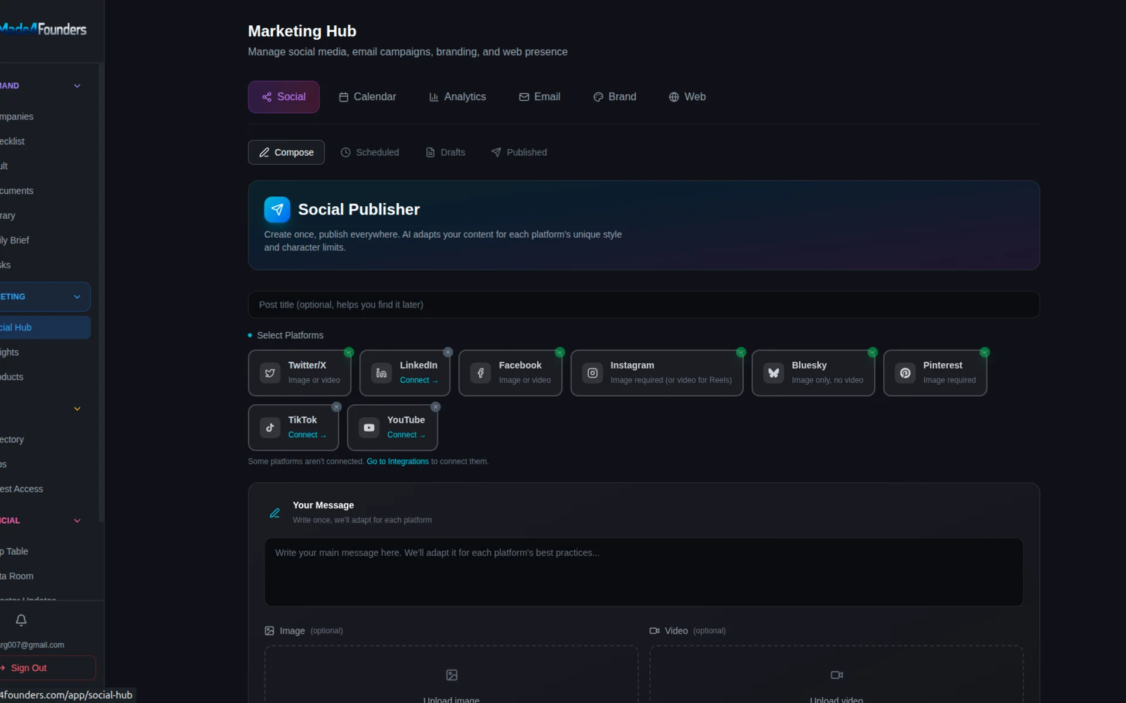Open the Drafts tab

tap(445, 152)
